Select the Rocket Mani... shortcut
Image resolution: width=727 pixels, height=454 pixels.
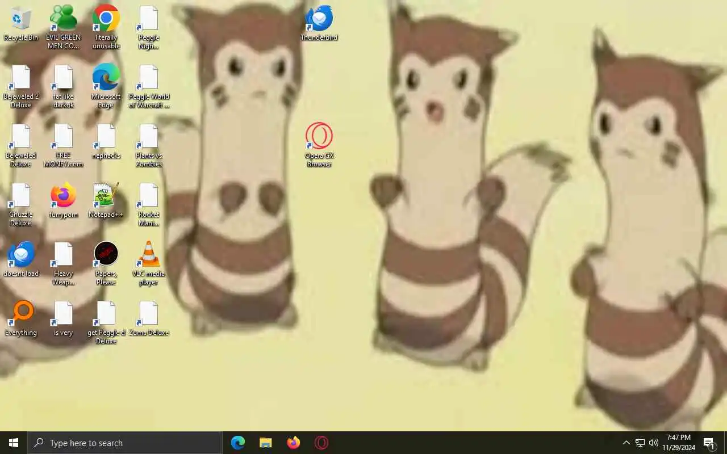click(149, 204)
